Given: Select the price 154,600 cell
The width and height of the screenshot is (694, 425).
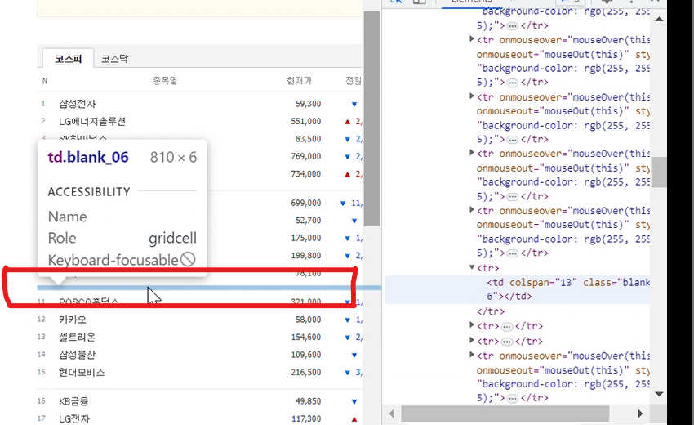Looking at the screenshot, I should [x=306, y=338].
